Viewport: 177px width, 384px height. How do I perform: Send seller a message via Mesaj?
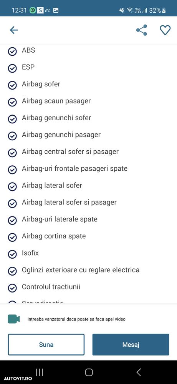pos(131,344)
